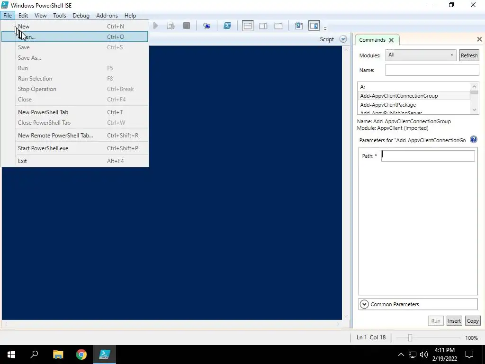Screen dimensions: 485x364
Task: Show Script Pane Maximized layout icon
Action: (278, 26)
